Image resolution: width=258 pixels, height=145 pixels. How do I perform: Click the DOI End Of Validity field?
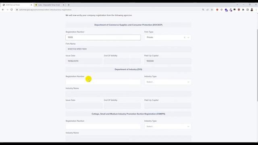122,106
